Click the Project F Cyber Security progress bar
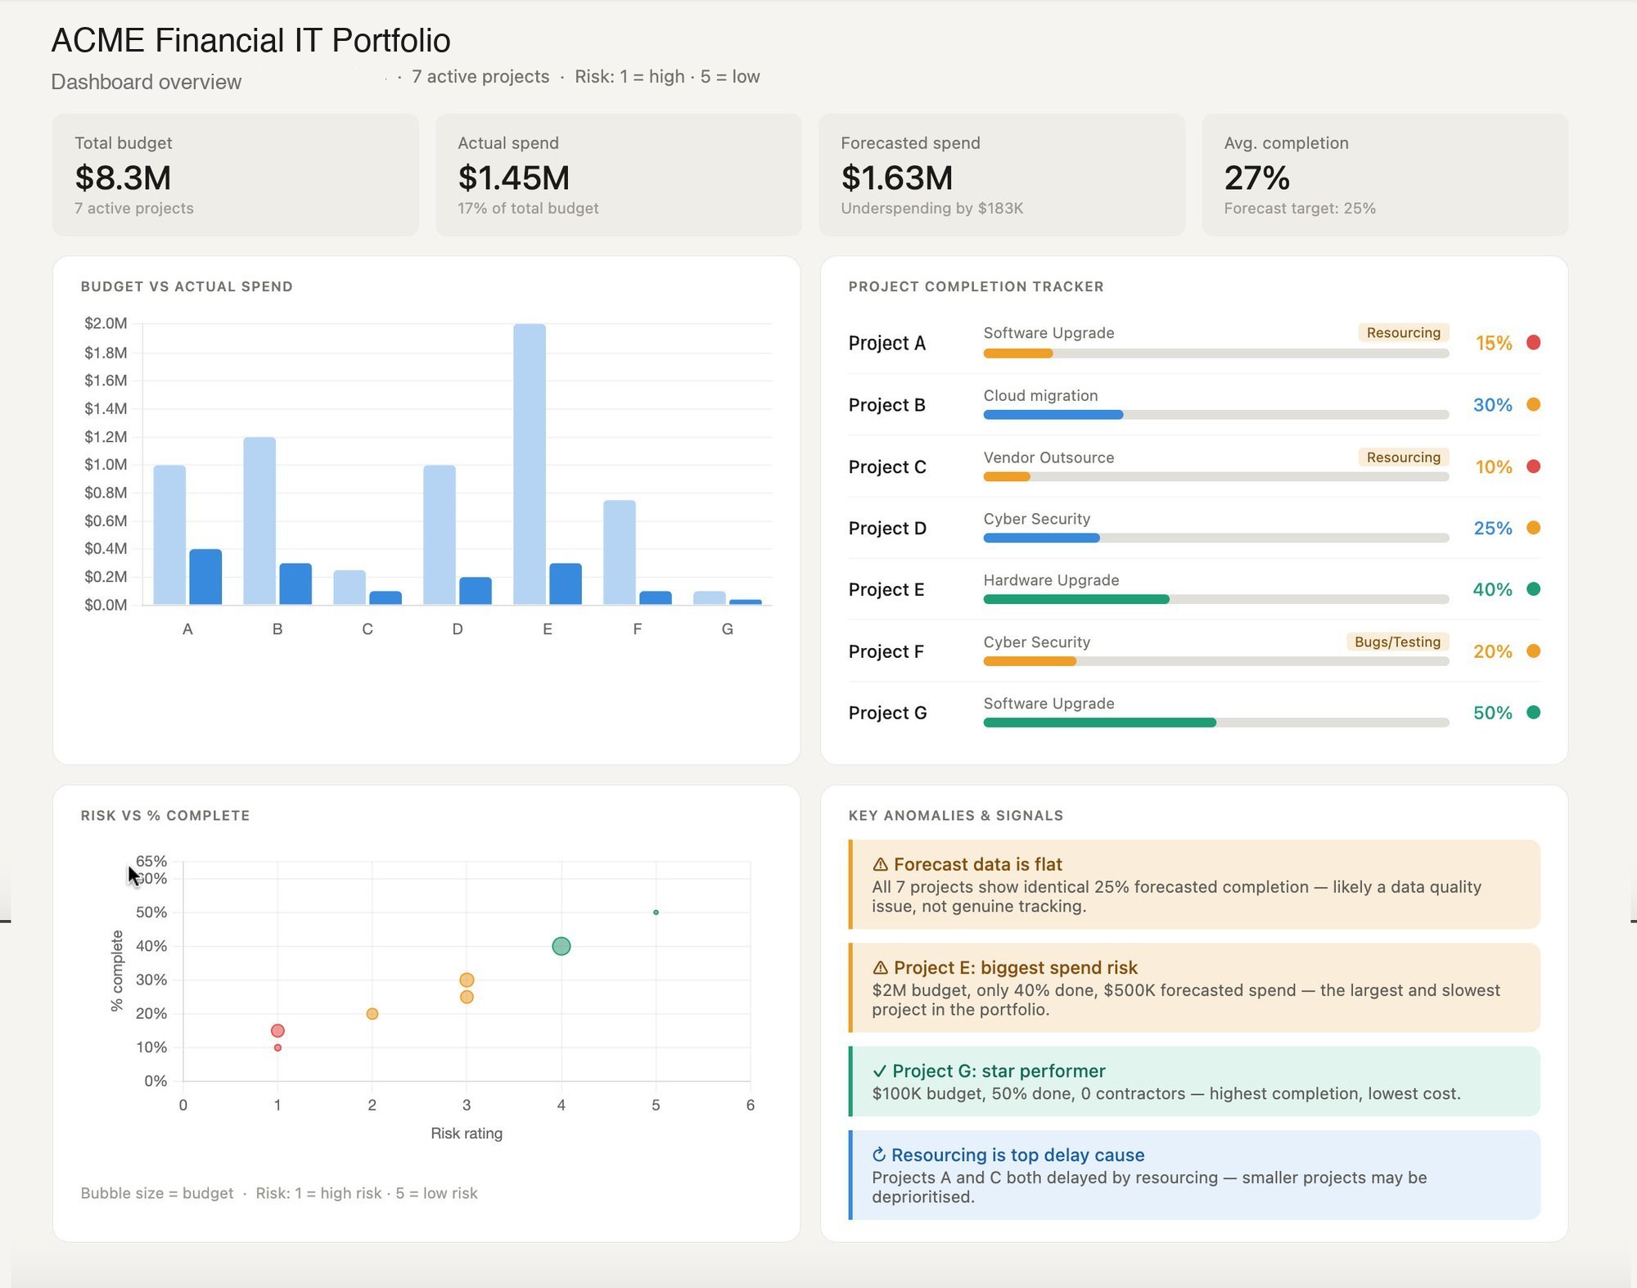The image size is (1637, 1288). (x=1215, y=662)
